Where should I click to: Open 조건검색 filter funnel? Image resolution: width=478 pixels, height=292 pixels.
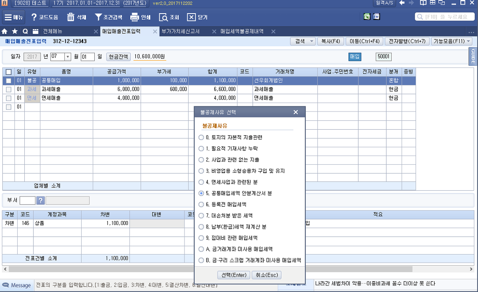pos(98,17)
